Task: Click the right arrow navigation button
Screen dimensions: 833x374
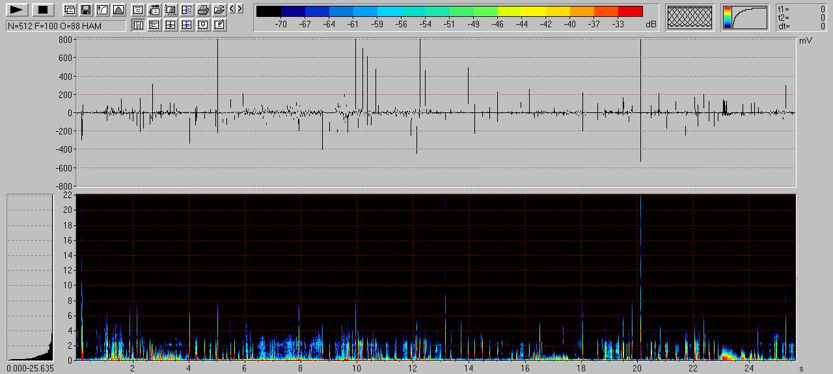Action: (x=240, y=8)
